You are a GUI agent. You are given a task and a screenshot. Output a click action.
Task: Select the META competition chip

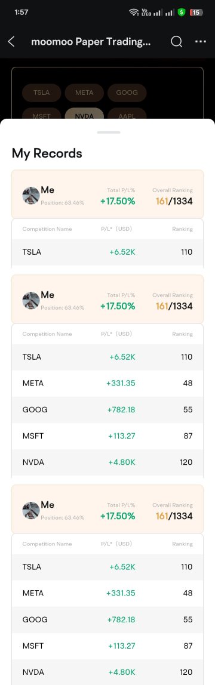[84, 92]
